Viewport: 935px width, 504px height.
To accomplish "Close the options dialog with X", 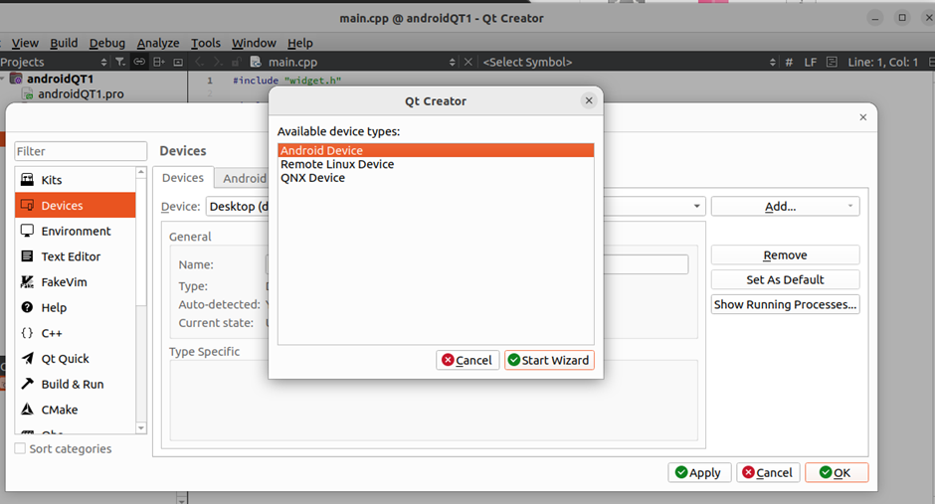I will (x=862, y=117).
